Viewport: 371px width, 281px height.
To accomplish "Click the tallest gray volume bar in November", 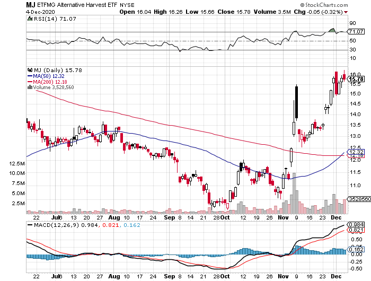I will click(x=294, y=193).
